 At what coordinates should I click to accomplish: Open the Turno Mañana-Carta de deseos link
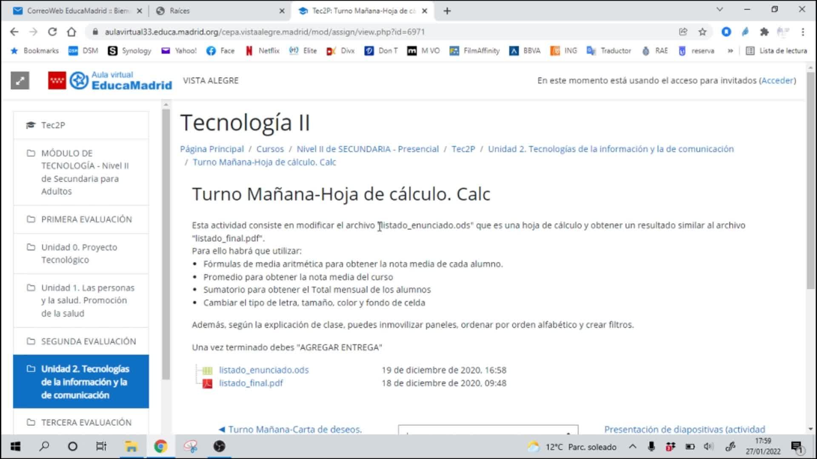tap(294, 429)
